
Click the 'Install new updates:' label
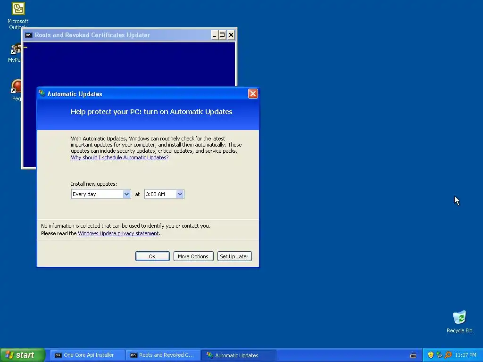94,184
